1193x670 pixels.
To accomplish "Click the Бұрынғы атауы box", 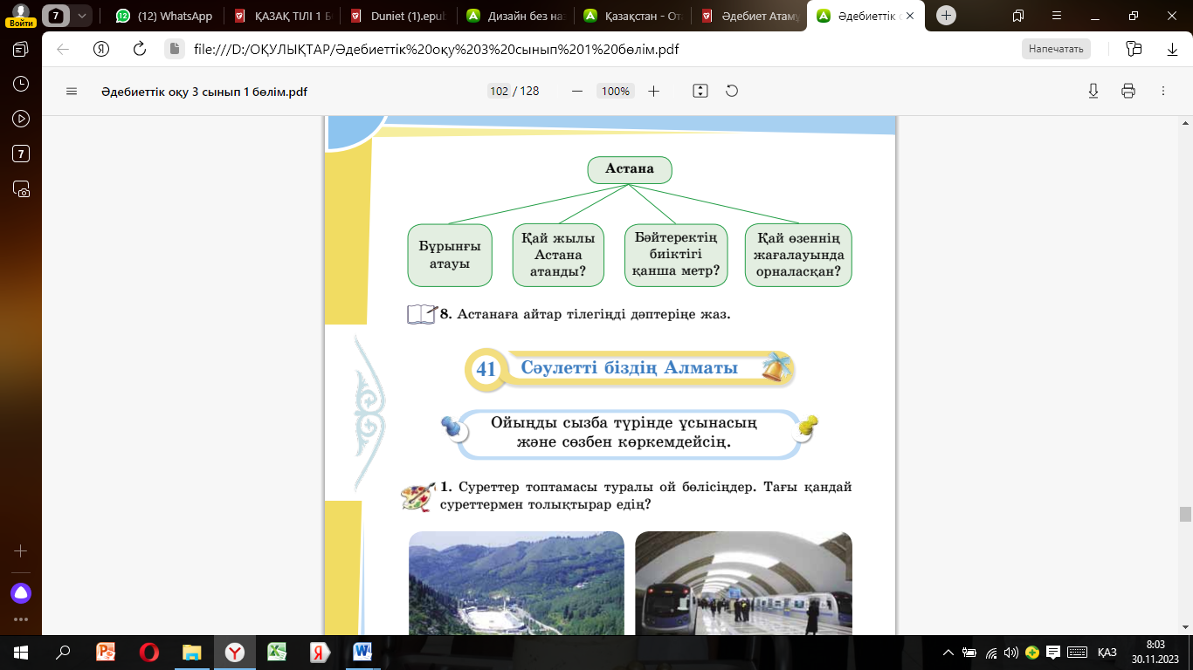I will click(450, 256).
